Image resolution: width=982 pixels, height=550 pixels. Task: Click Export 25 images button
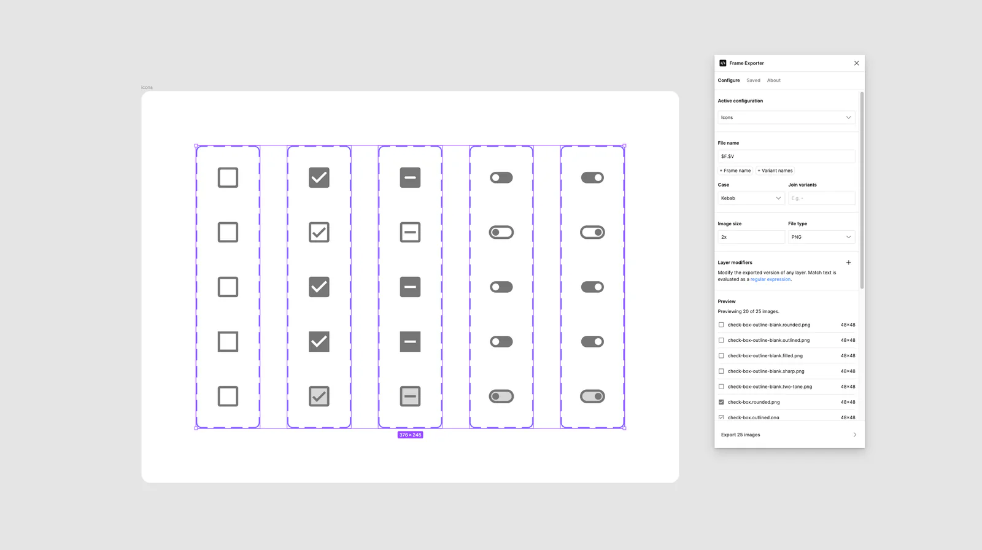(789, 435)
